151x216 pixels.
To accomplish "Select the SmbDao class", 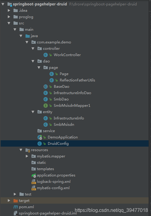I will click(61, 99).
